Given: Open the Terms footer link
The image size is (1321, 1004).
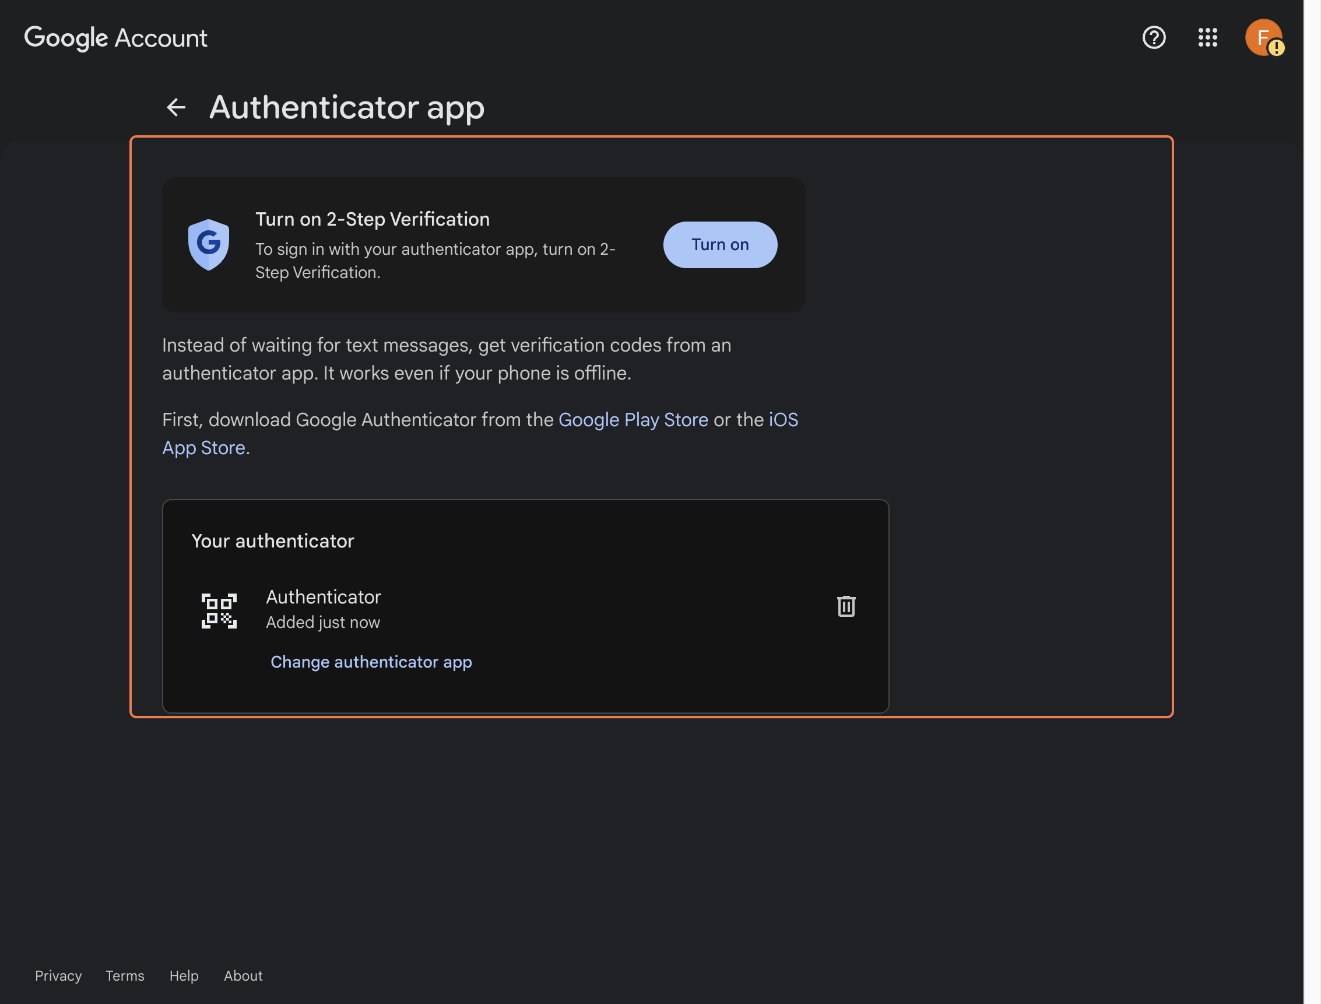Looking at the screenshot, I should coord(124,975).
